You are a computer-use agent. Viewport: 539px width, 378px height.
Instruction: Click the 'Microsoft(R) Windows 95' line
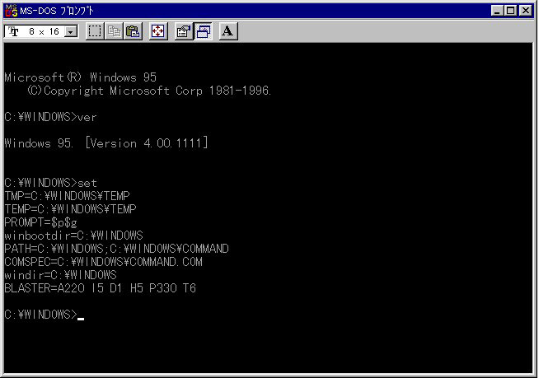point(81,77)
